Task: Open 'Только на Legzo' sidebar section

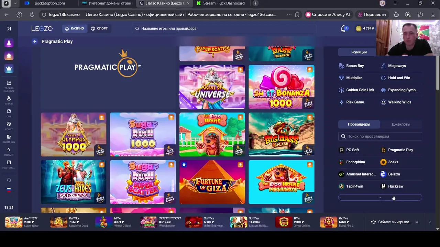Action: [9, 86]
